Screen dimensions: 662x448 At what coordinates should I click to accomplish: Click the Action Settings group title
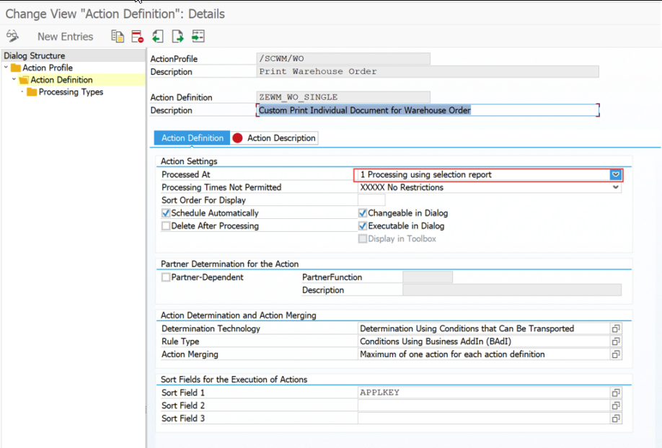pos(189,161)
